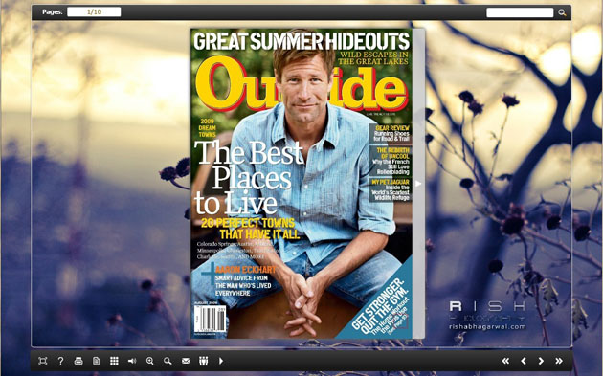
Task: Open the help question mark icon
Action: pos(60,361)
